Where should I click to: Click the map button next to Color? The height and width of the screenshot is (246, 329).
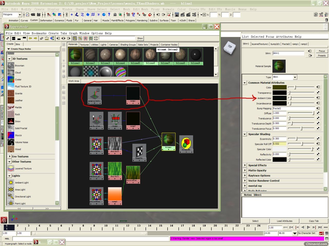tap(318, 87)
